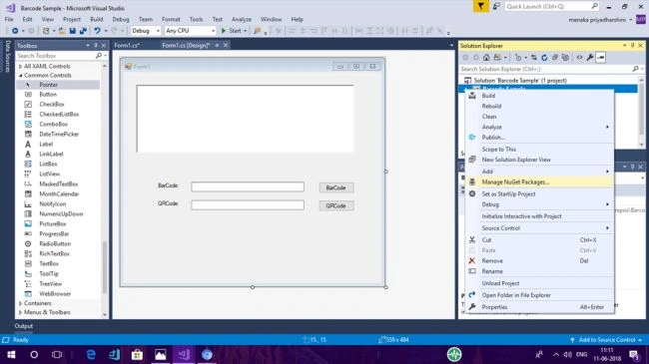Screen dimensions: 649x364
Task: Click the Open File folder icon
Action: 62,31
